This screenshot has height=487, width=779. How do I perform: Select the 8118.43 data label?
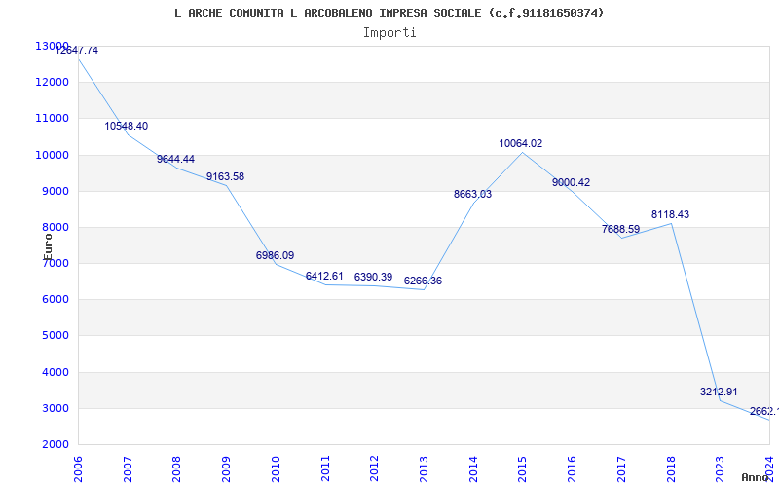[670, 214]
